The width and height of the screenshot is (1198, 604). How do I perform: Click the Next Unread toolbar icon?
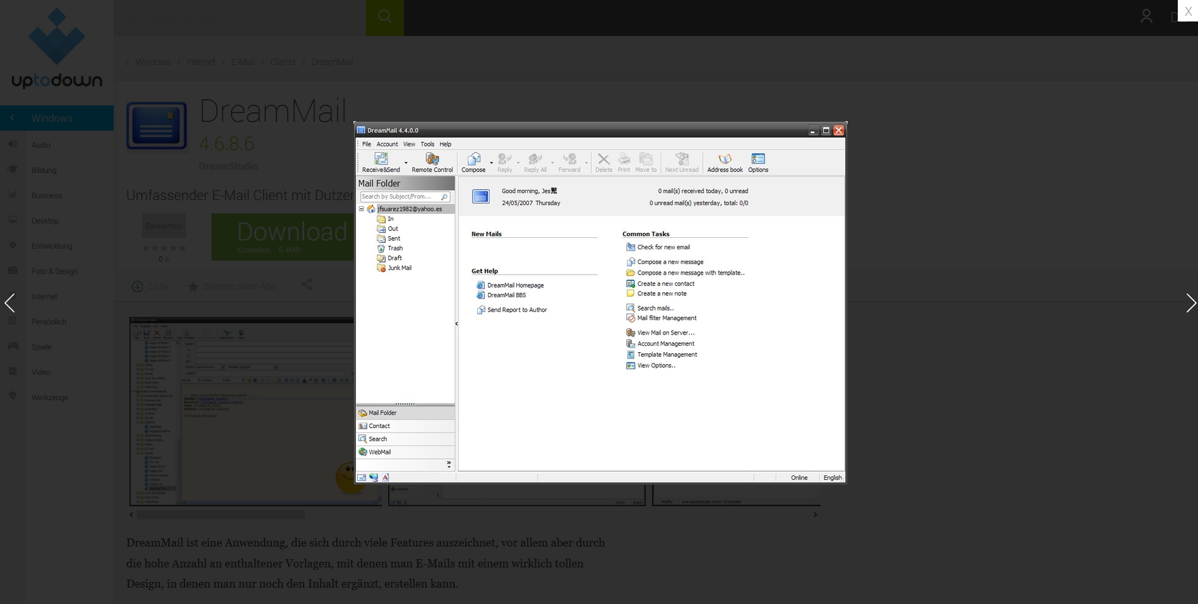[x=682, y=162]
